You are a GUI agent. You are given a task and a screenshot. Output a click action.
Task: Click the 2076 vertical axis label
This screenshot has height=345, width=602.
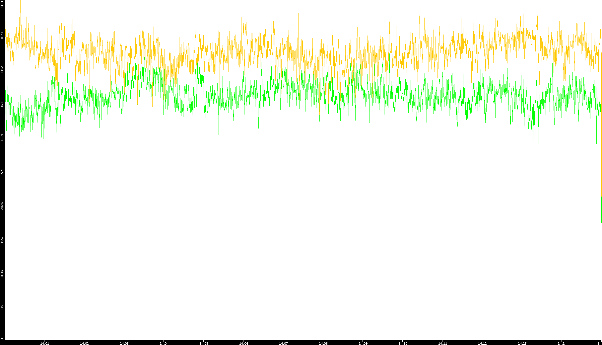tap(2, 206)
